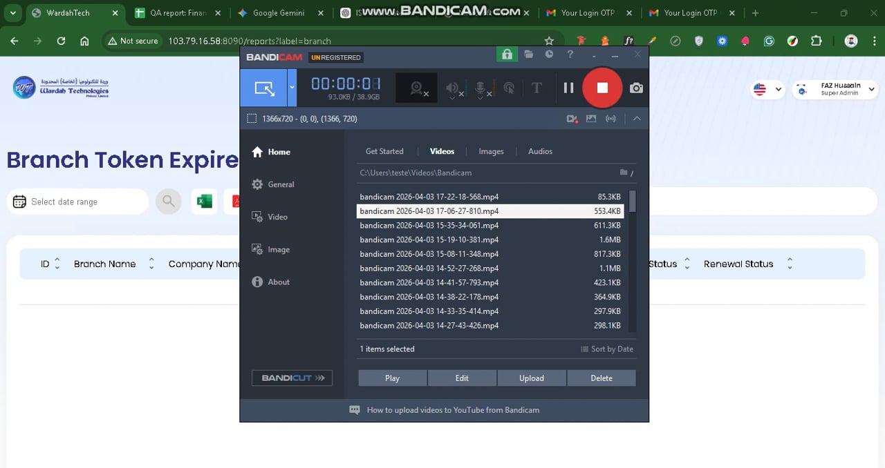Open the FAZ Hussain user menu
This screenshot has width=885, height=468.
pos(835,89)
